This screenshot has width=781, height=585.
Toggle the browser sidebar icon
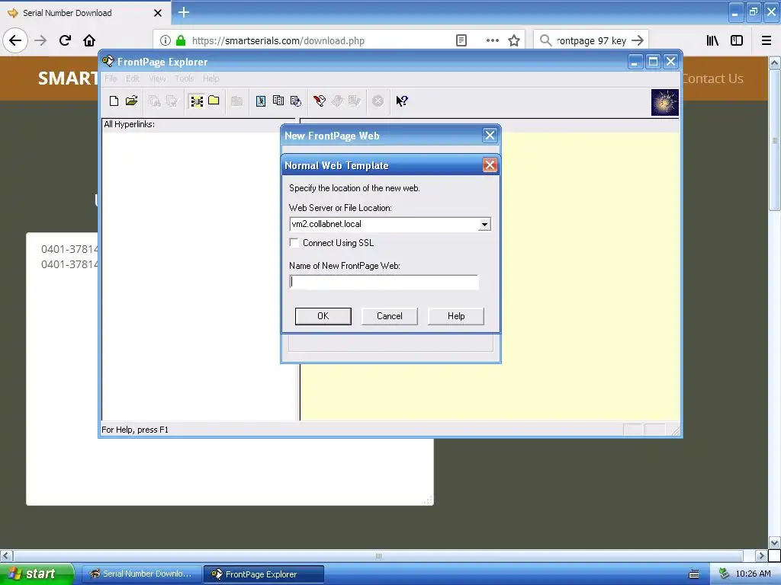[x=737, y=41]
